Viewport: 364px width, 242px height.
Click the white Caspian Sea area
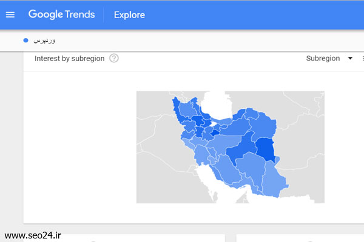coord(217,104)
